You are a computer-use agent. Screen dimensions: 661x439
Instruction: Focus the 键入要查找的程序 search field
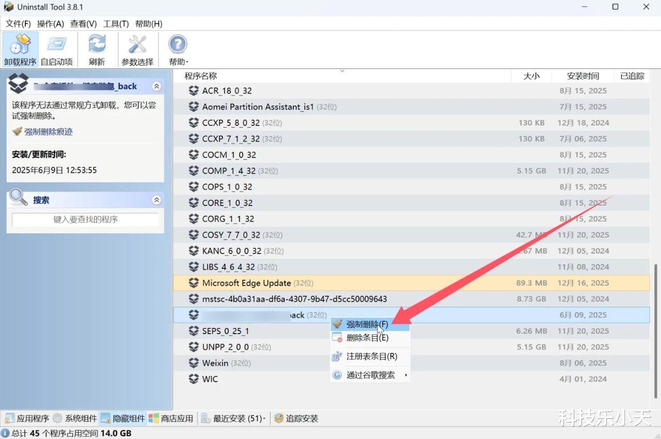85,219
